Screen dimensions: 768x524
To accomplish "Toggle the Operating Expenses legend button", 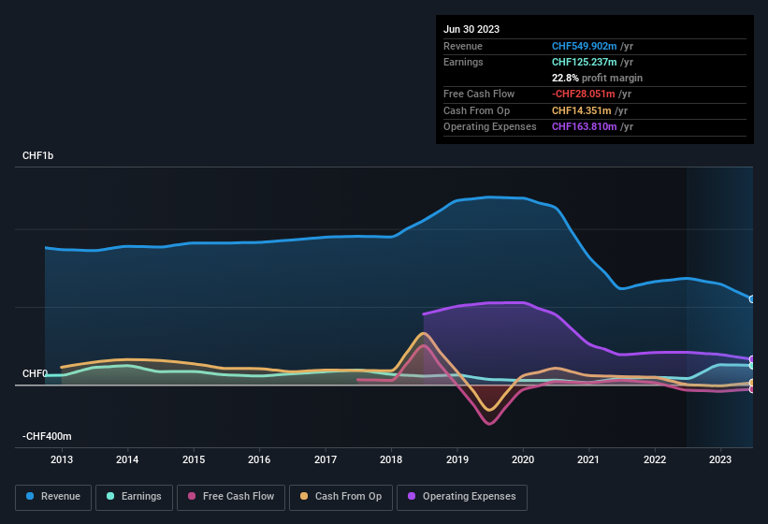I will pyautogui.click(x=462, y=497).
